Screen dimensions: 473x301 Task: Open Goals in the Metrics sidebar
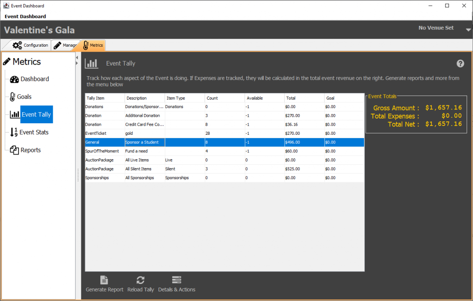24,96
